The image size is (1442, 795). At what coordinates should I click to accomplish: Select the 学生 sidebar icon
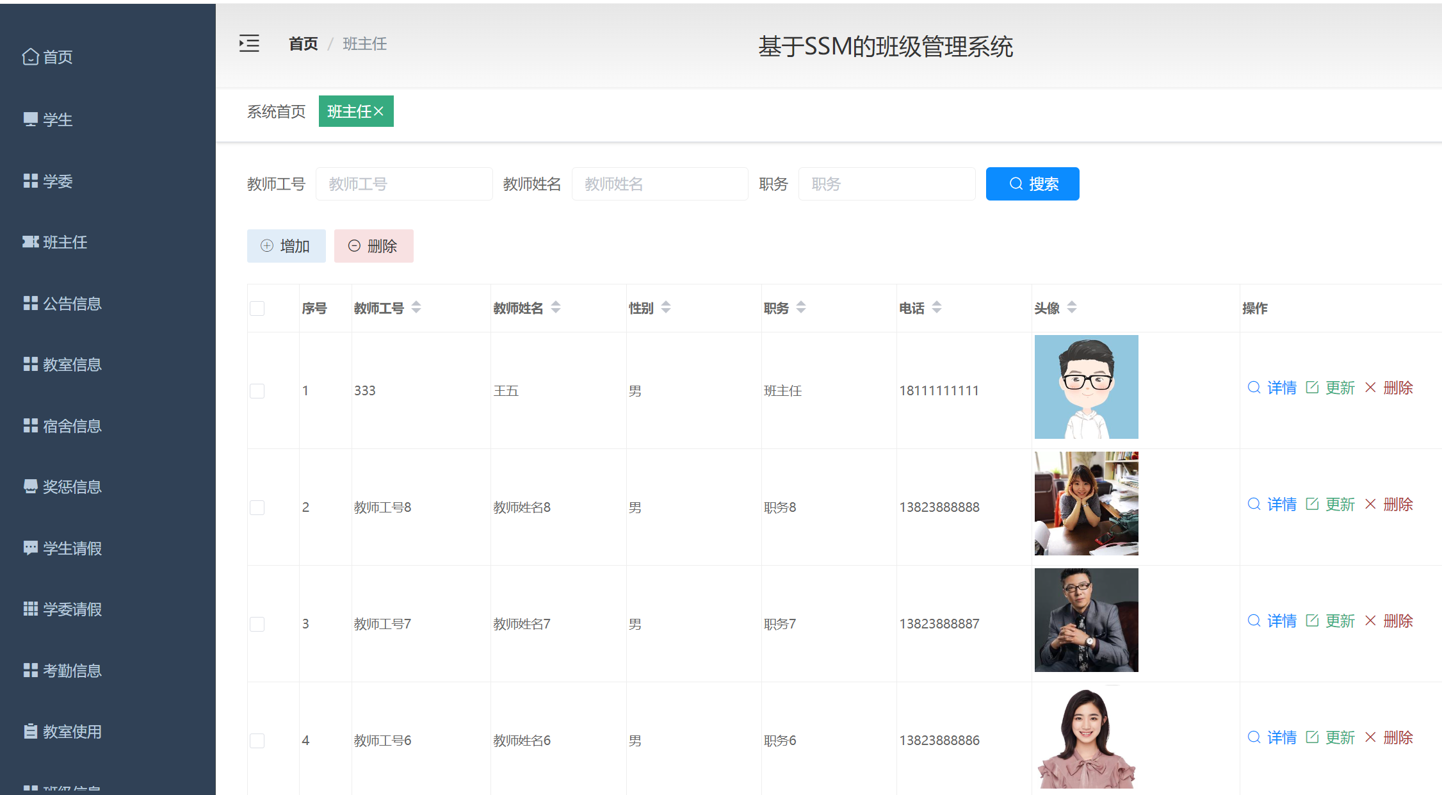pyautogui.click(x=30, y=119)
